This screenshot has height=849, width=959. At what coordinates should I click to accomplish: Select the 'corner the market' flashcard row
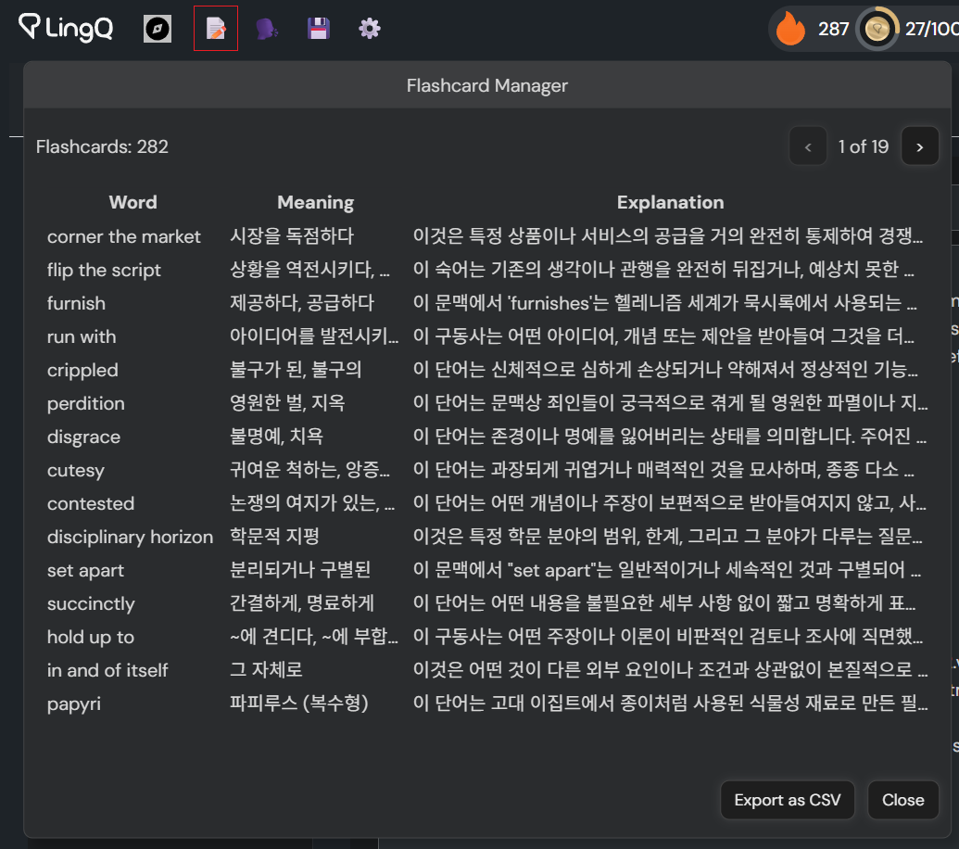tap(124, 236)
